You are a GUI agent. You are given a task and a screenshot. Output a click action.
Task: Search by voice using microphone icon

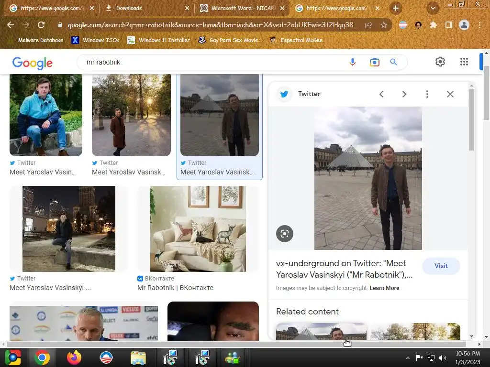click(x=353, y=62)
